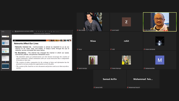Image resolution: width=179 pixels, height=101 pixels.
Task: Click the rotate page icon in Preview toolbar
Action: [49, 31]
